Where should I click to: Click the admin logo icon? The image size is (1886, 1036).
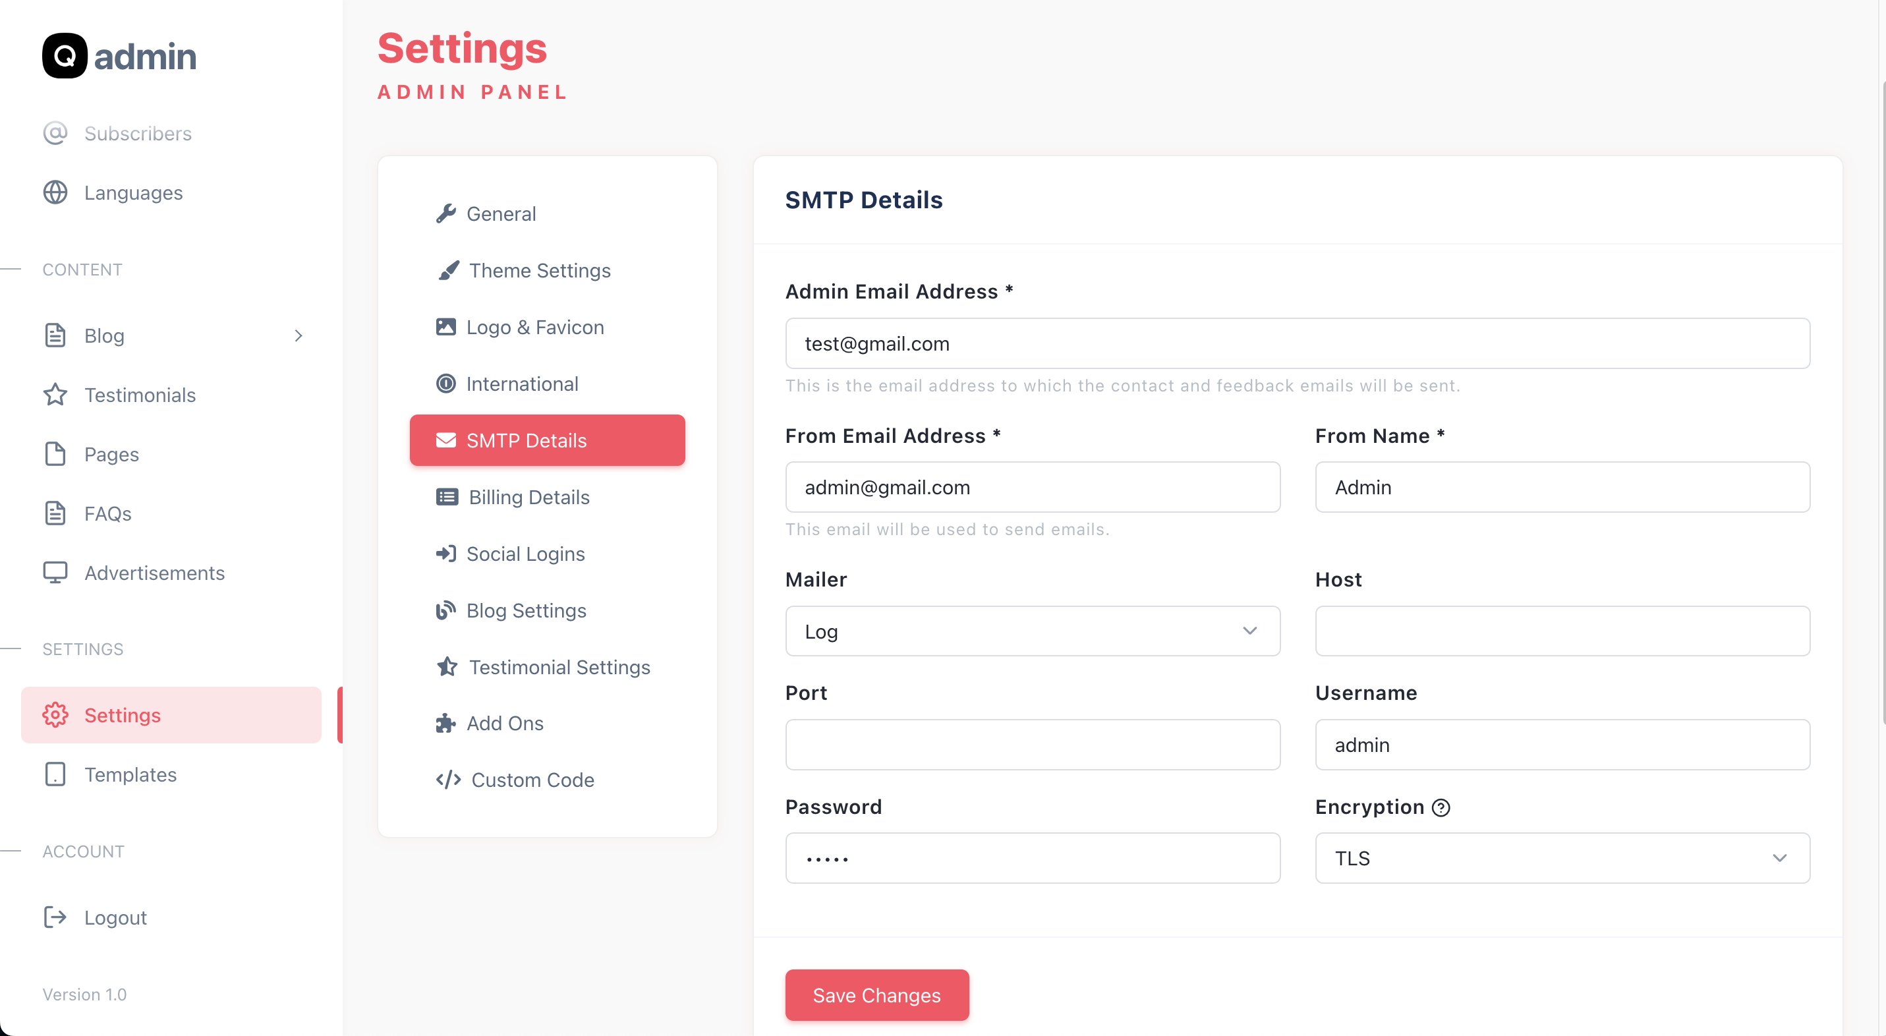65,55
